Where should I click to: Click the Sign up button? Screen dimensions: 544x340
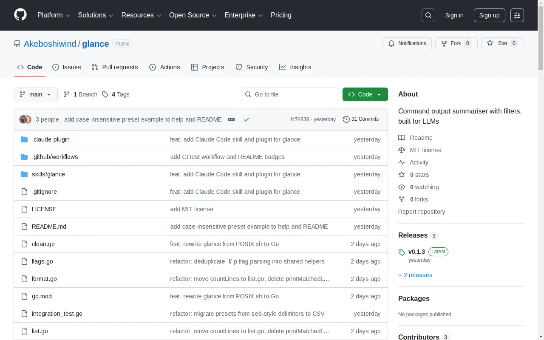[489, 15]
